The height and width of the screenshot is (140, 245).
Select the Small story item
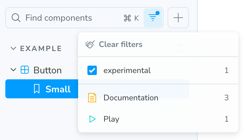click(x=42, y=89)
